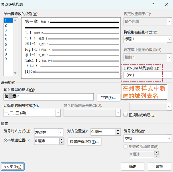Screen dimensions: 173x172
Task: Click the help question mark icon
Action: [x=153, y=4]
